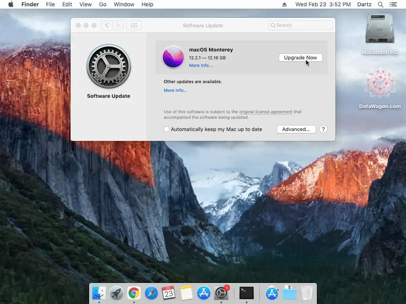Click the date and time in menu bar
406x304 pixels.
click(x=323, y=4)
